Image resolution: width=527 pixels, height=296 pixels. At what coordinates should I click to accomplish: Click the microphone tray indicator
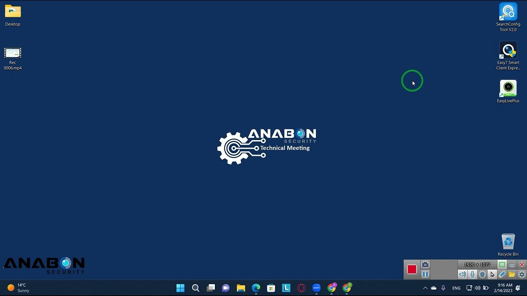(443, 288)
